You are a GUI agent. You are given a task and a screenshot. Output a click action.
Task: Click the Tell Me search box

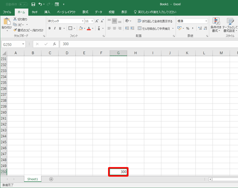[155, 12]
